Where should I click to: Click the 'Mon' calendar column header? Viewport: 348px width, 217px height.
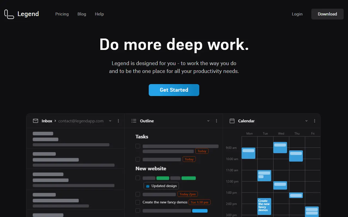point(249,133)
